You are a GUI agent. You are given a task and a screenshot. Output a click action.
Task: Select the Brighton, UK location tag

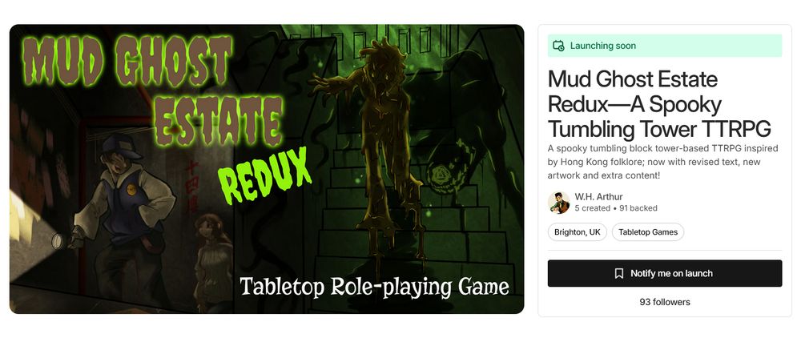pyautogui.click(x=578, y=231)
